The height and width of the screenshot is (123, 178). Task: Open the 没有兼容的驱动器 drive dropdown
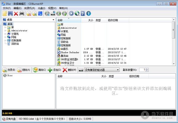102,70
